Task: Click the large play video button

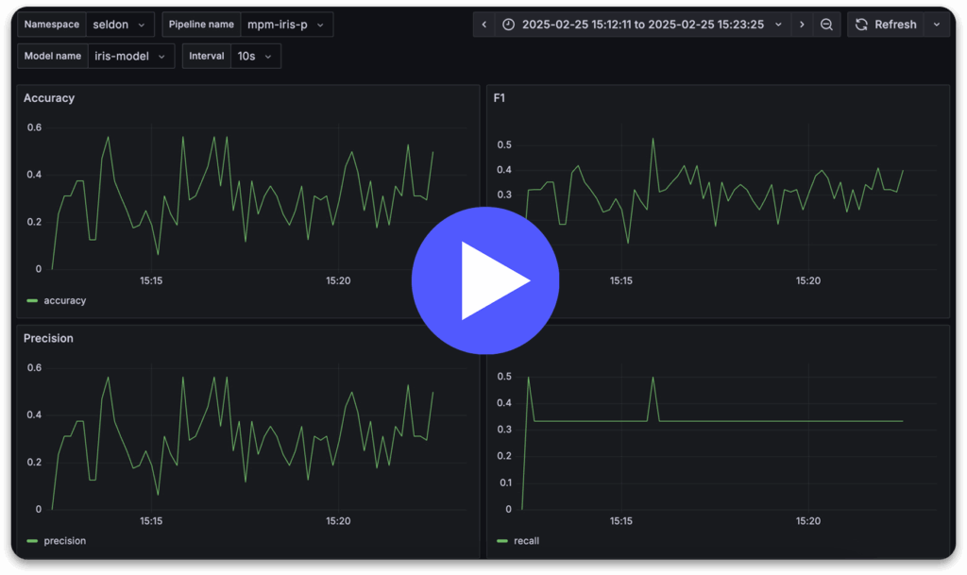Action: [x=485, y=280]
